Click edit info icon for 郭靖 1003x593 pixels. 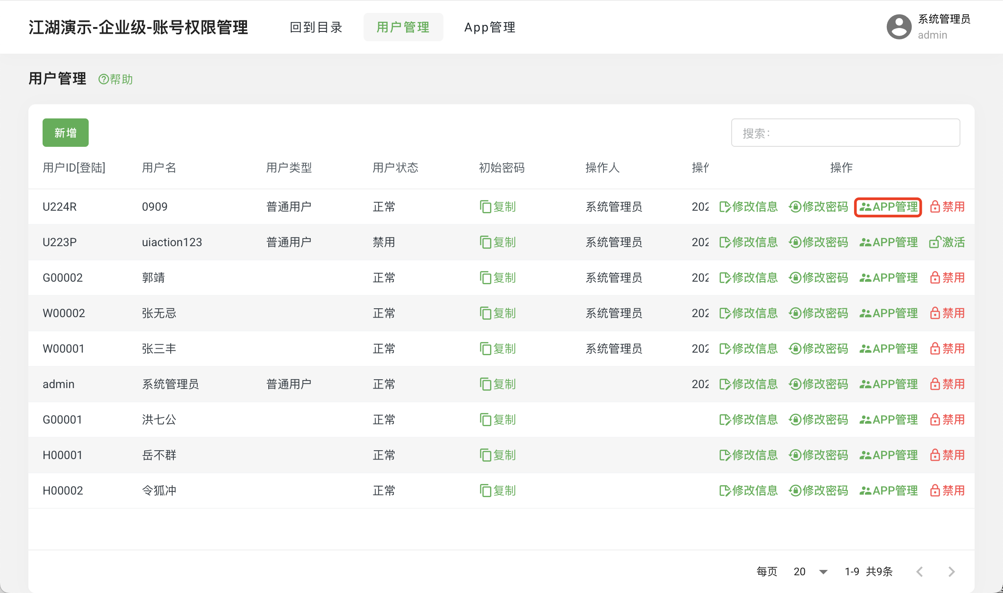(x=725, y=278)
